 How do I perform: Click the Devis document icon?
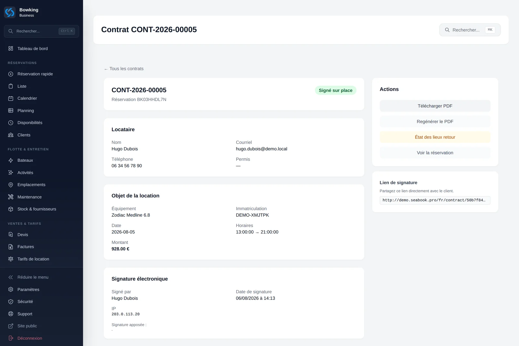(x=11, y=235)
